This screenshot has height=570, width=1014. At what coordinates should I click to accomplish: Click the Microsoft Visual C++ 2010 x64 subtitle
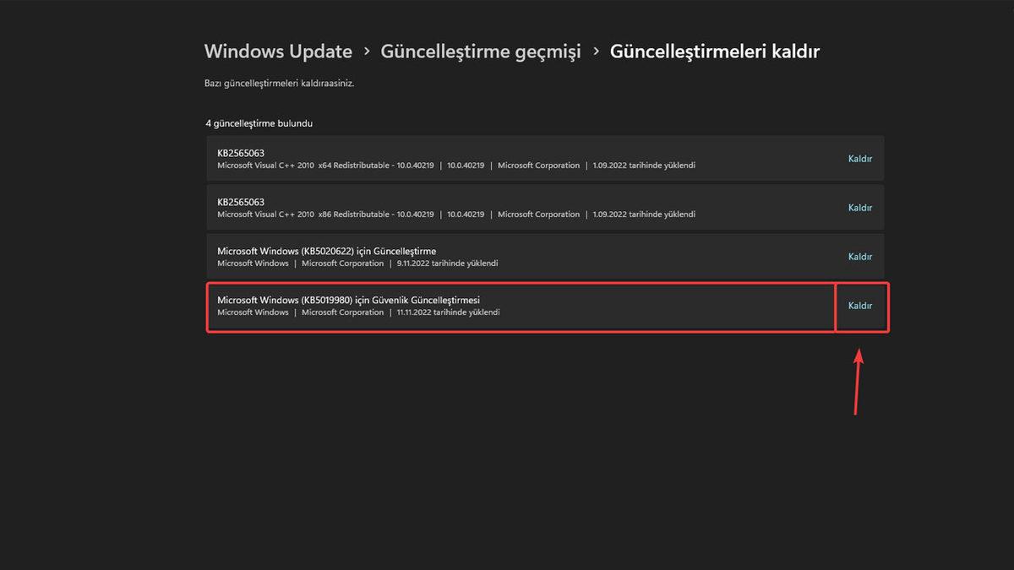(325, 166)
